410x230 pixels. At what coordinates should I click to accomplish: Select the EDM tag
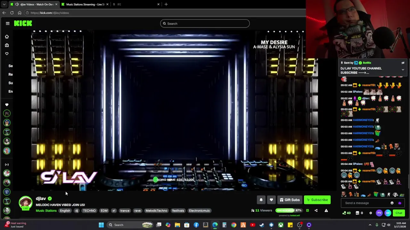pyautogui.click(x=104, y=211)
